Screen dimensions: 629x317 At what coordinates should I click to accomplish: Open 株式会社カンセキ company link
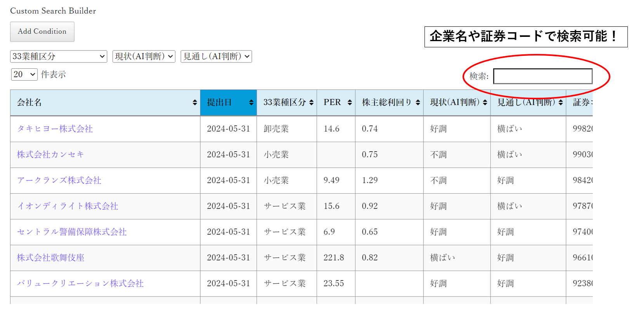[50, 154]
